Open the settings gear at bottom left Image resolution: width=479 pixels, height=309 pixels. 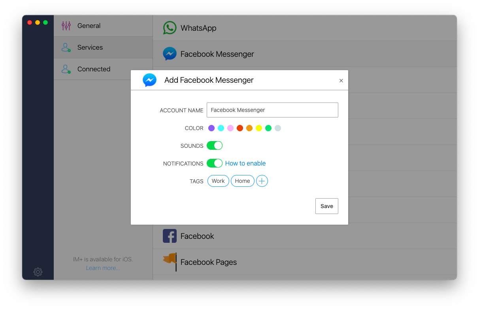point(38,272)
